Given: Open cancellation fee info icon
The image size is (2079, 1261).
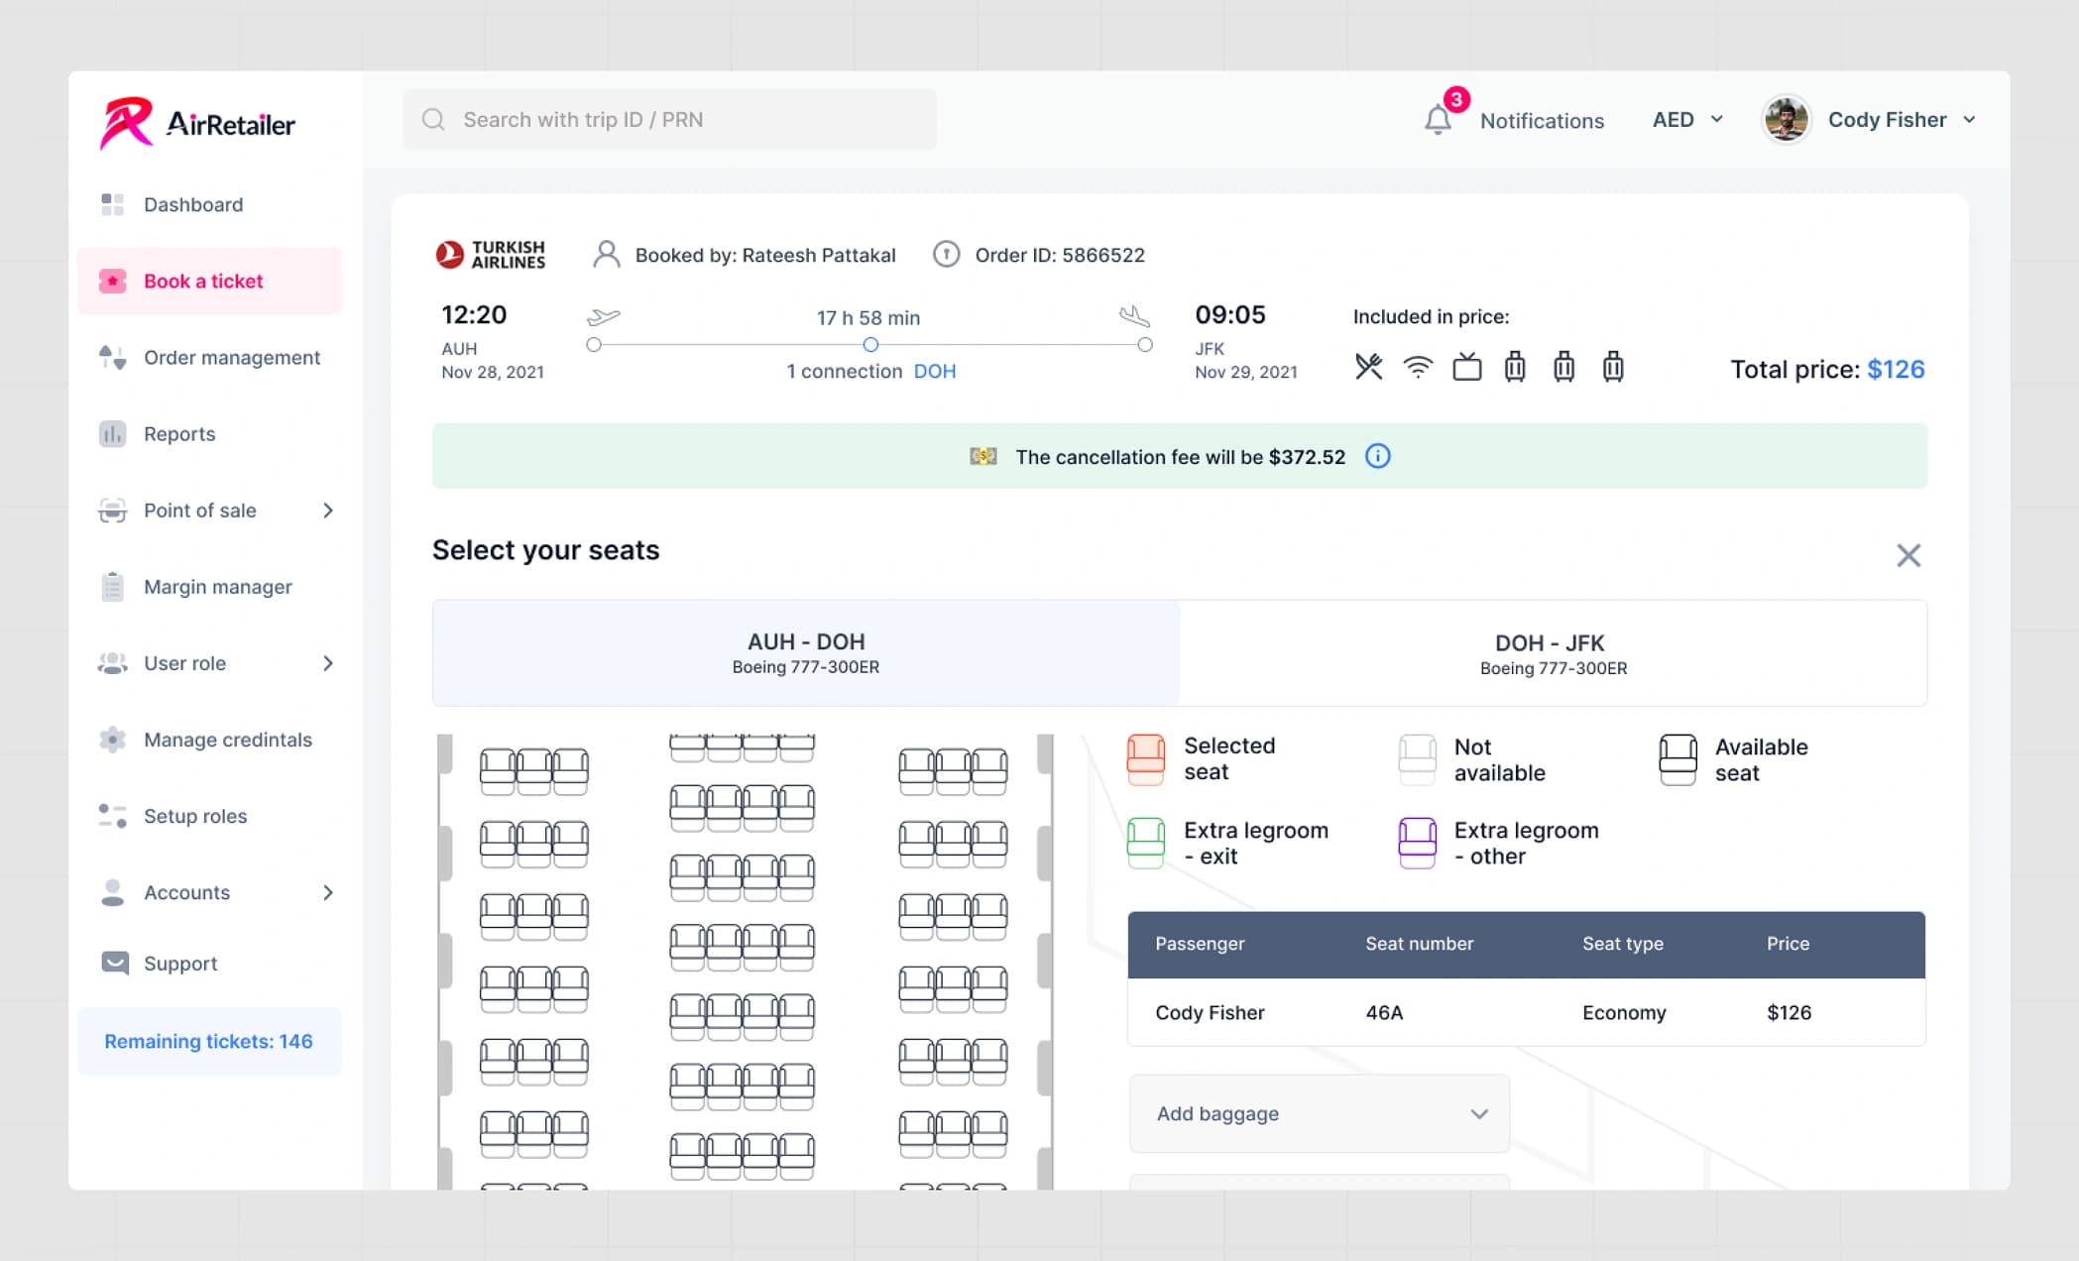Looking at the screenshot, I should click(1378, 456).
